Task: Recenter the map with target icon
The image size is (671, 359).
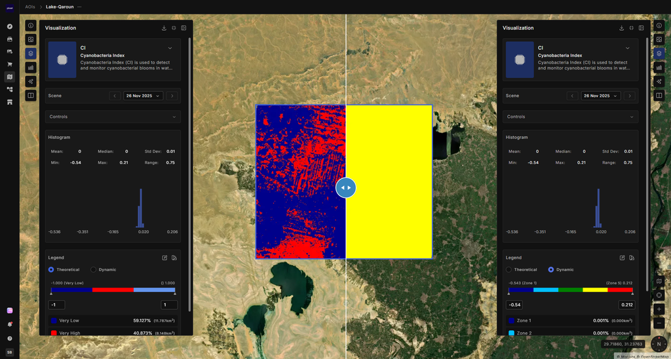Action: pyautogui.click(x=659, y=295)
